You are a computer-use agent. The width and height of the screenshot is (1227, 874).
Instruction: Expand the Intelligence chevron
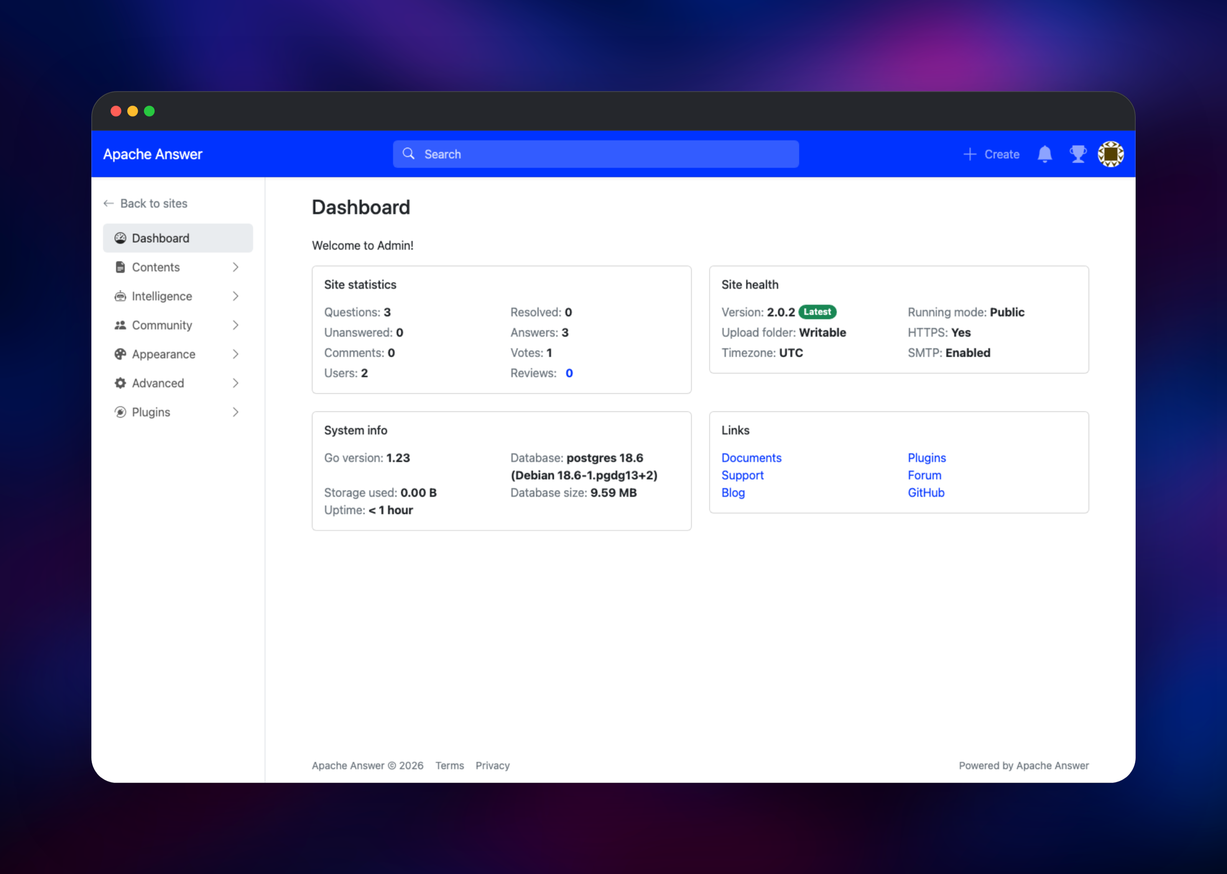pyautogui.click(x=235, y=297)
